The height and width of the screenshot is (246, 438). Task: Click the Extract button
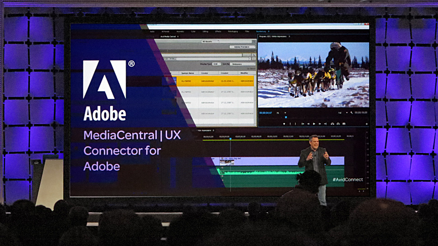tap(338, 124)
